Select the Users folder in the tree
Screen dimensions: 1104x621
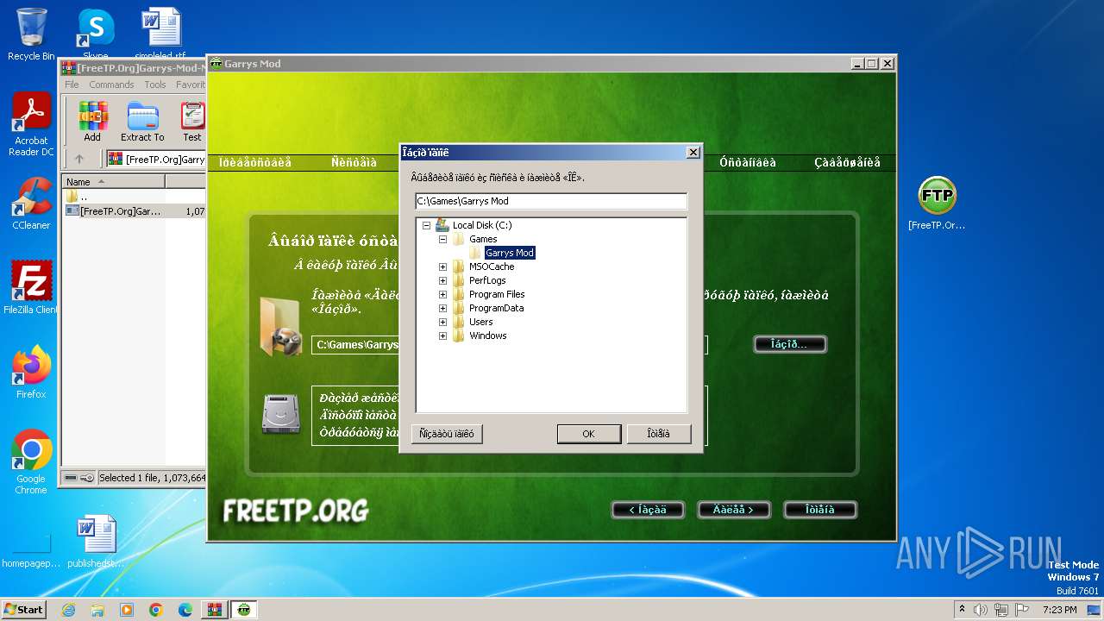(x=480, y=322)
